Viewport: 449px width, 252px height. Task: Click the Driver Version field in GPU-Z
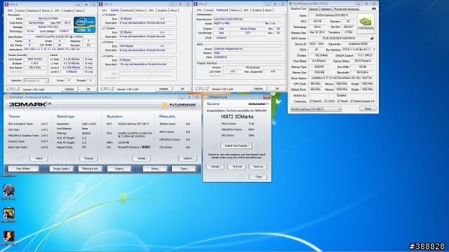(x=342, y=78)
